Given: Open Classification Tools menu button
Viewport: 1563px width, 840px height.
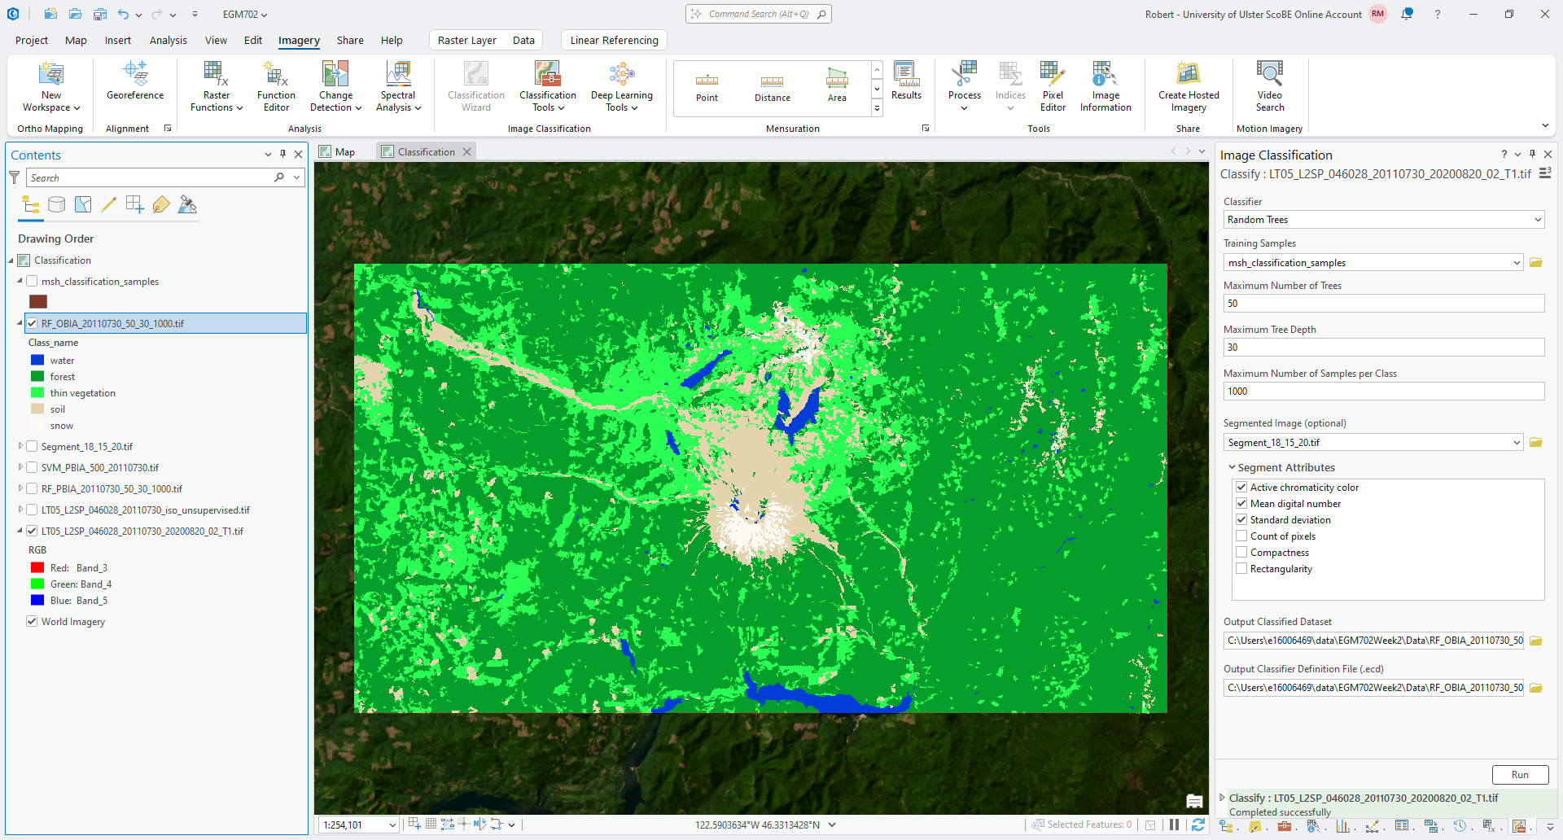Looking at the screenshot, I should click(547, 86).
